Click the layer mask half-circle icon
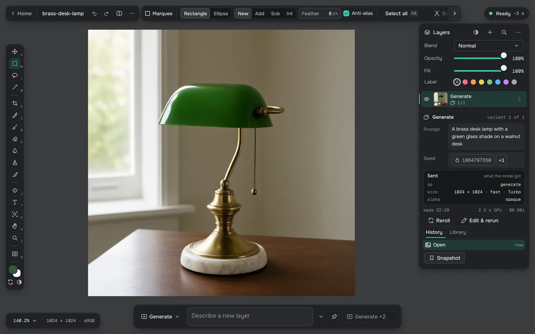The image size is (535, 334). click(x=476, y=32)
